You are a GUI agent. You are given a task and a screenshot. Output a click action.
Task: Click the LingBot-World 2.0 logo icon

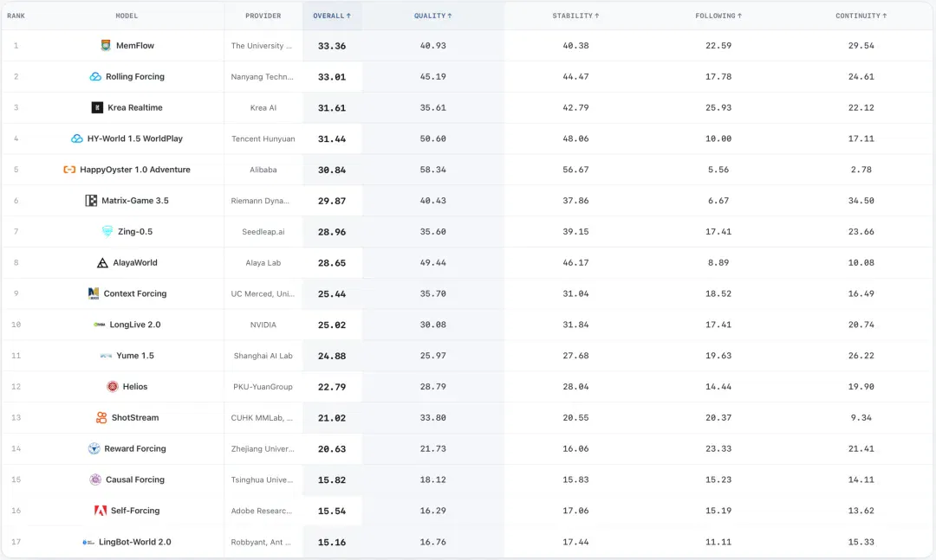click(x=88, y=542)
